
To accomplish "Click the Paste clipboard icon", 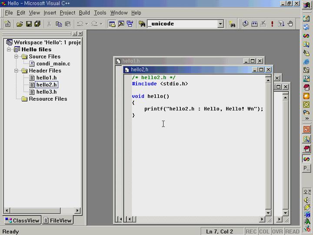I will 68,24.
